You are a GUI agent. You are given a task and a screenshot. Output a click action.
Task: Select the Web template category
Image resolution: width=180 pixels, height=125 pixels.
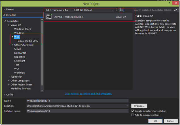coord(17,37)
